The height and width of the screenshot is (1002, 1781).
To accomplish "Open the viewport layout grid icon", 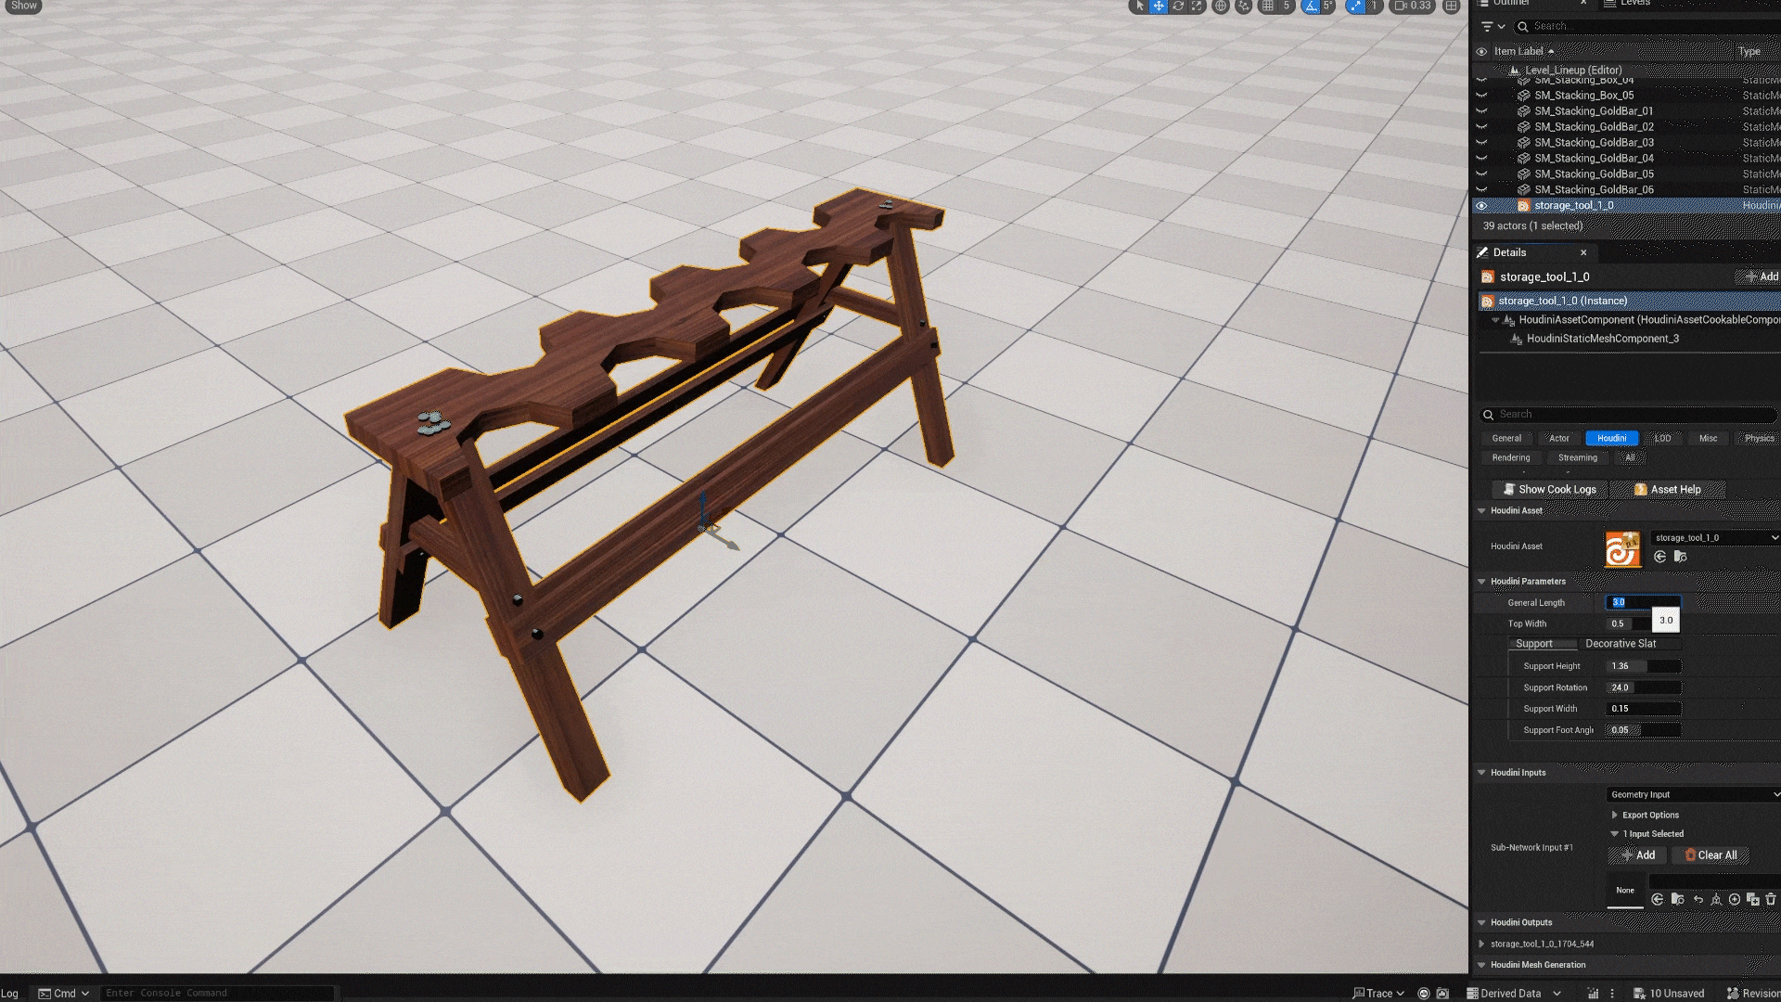I will click(x=1452, y=6).
